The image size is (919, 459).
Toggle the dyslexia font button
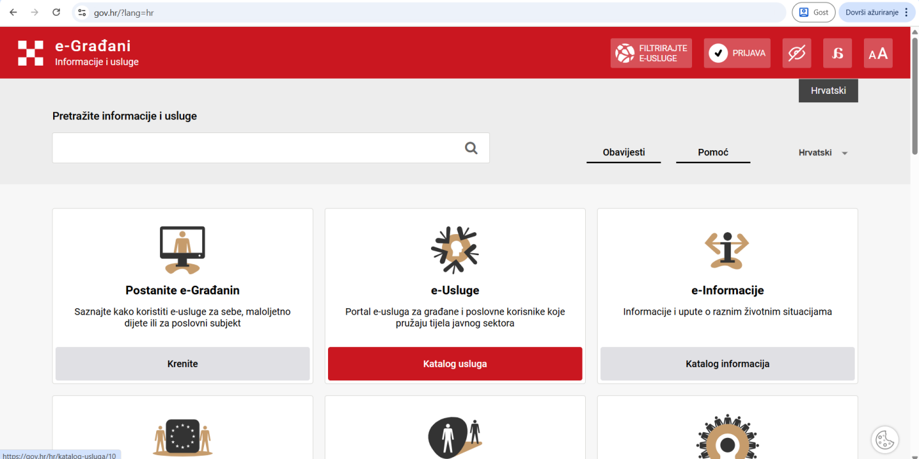pyautogui.click(x=838, y=53)
